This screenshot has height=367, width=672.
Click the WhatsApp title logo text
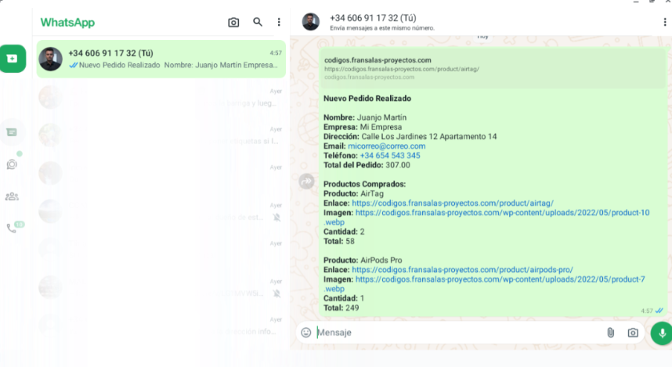[67, 22]
